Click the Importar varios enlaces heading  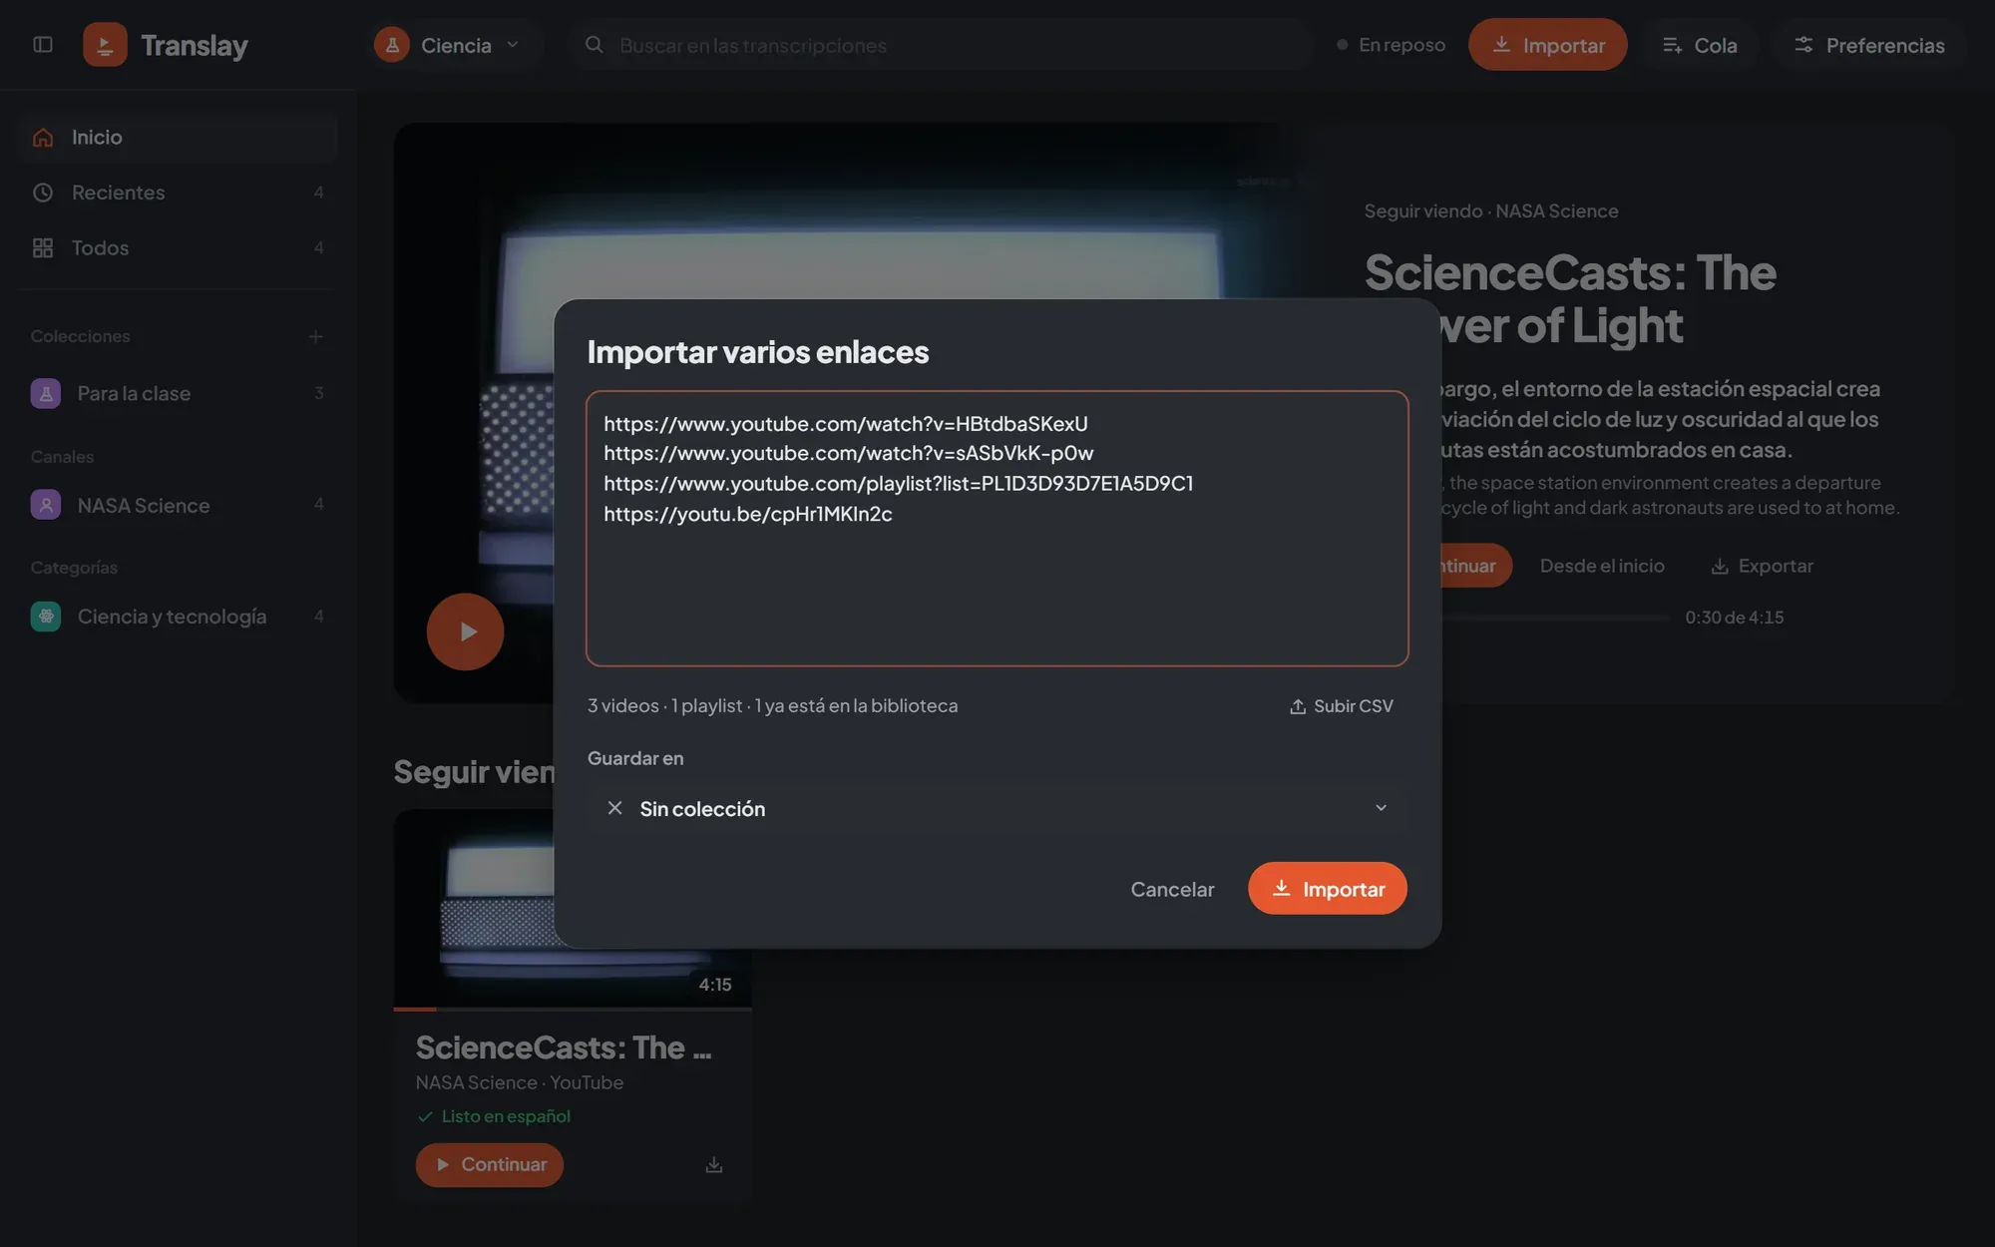(758, 352)
